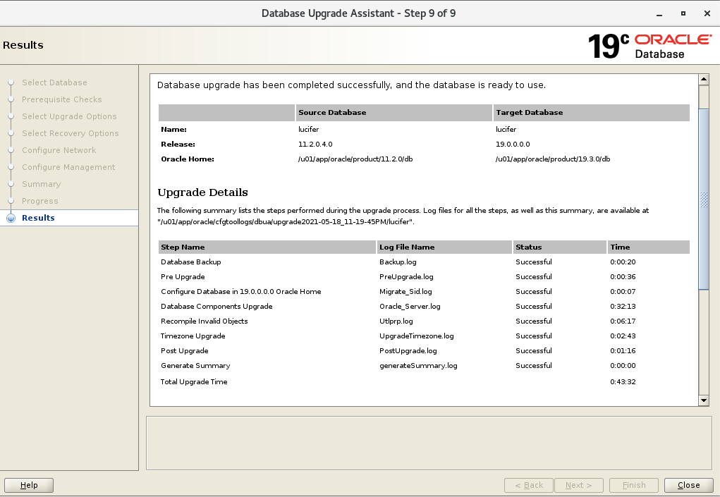The height and width of the screenshot is (497, 720).
Task: Click the Status column header
Action: tap(560, 247)
